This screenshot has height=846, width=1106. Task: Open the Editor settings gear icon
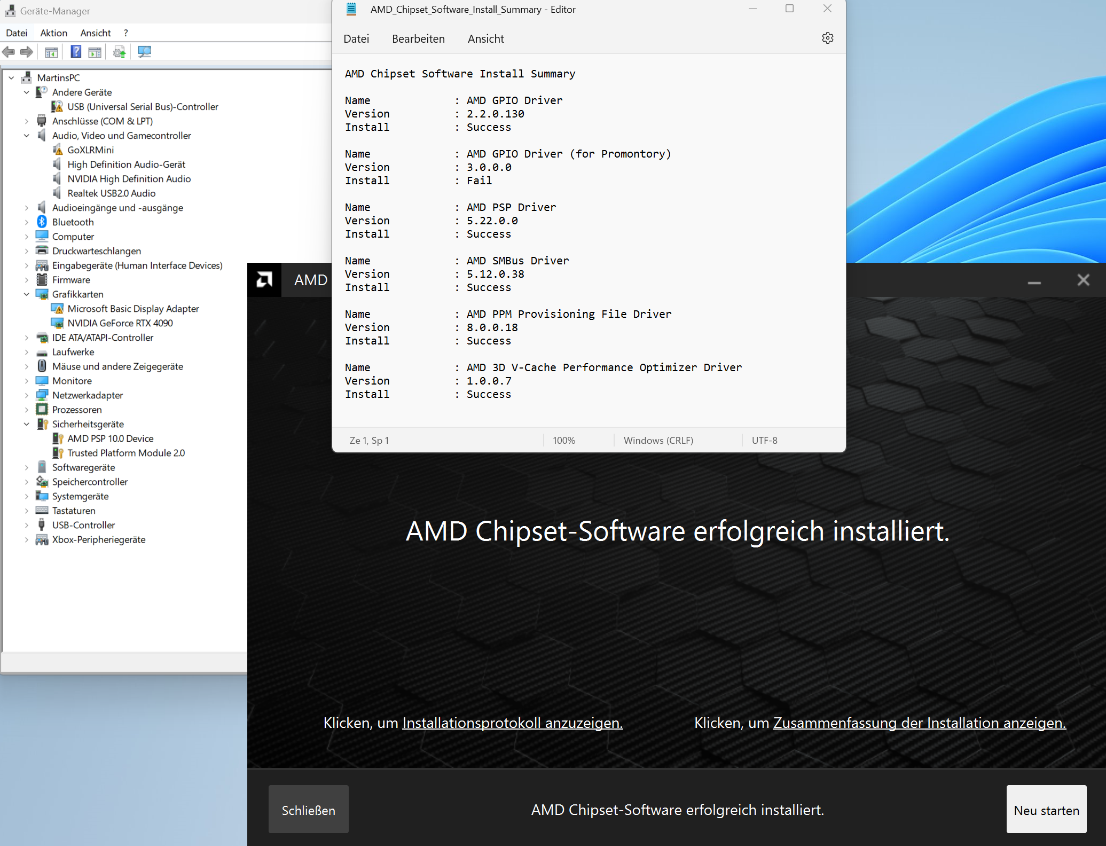click(827, 38)
